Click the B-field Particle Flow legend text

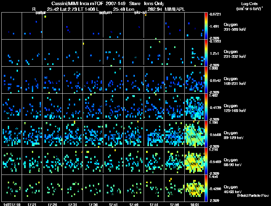pos(253,196)
